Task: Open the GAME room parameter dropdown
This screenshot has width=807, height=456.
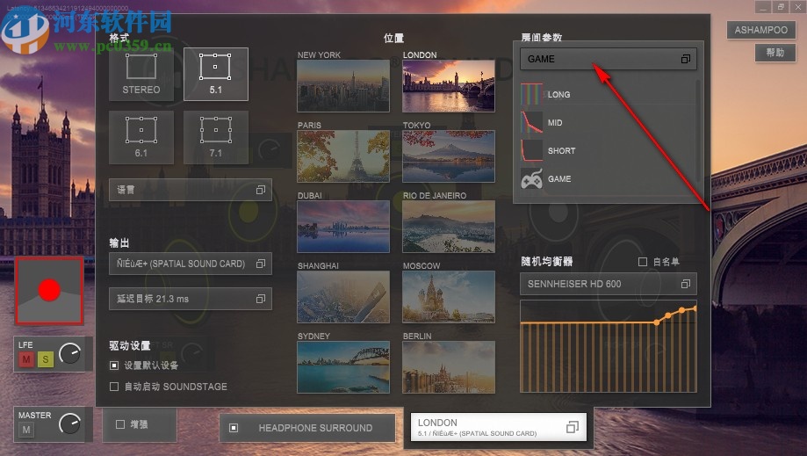Action: click(x=609, y=59)
